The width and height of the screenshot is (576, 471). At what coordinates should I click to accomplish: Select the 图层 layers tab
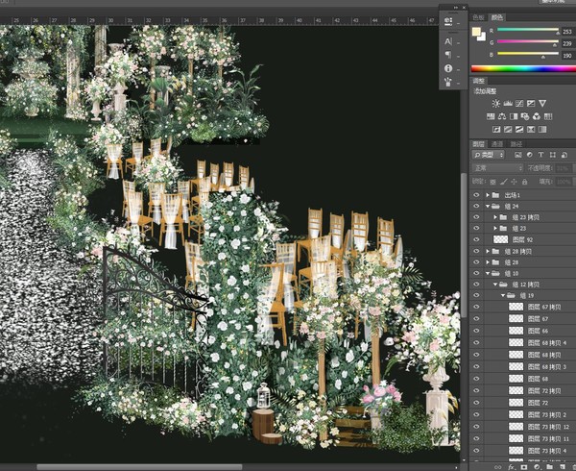click(479, 144)
